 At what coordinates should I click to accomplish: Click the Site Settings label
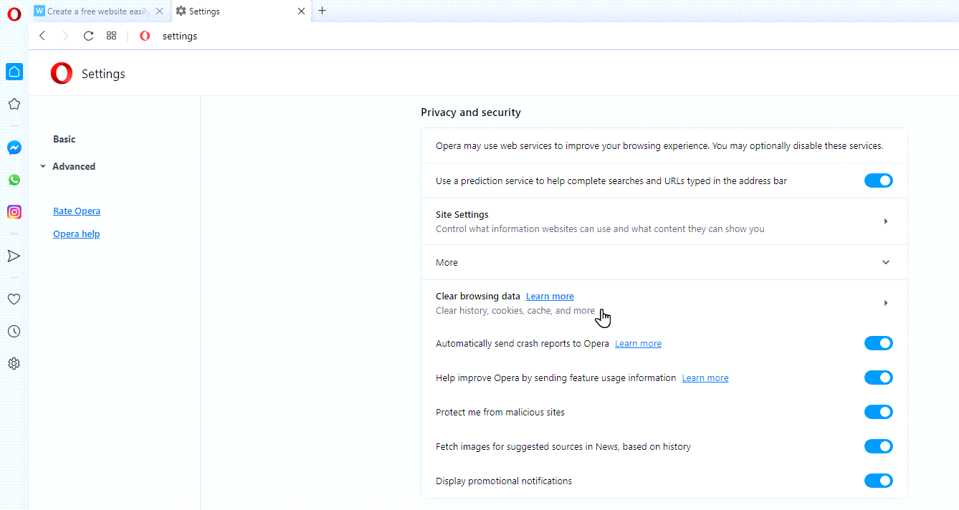click(462, 214)
